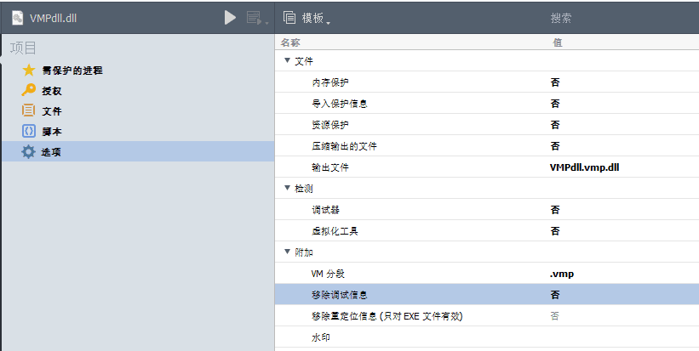Image resolution: width=699 pixels, height=351 pixels.
Task: Select the 移除调试信息 option row
Action: click(487, 295)
